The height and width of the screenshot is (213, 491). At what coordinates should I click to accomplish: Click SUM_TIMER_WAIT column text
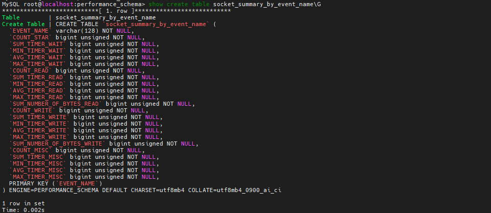coord(38,44)
